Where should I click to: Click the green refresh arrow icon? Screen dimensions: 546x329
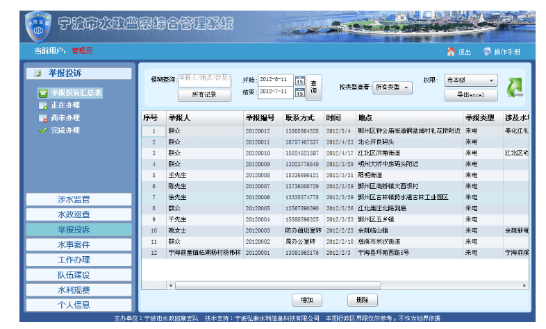tap(516, 87)
